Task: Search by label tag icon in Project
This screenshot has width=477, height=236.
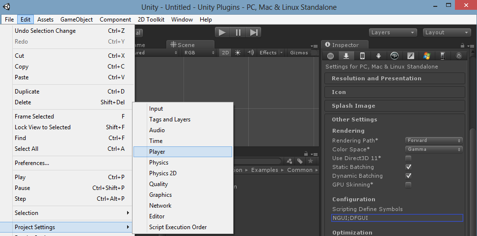Action: point(300,161)
